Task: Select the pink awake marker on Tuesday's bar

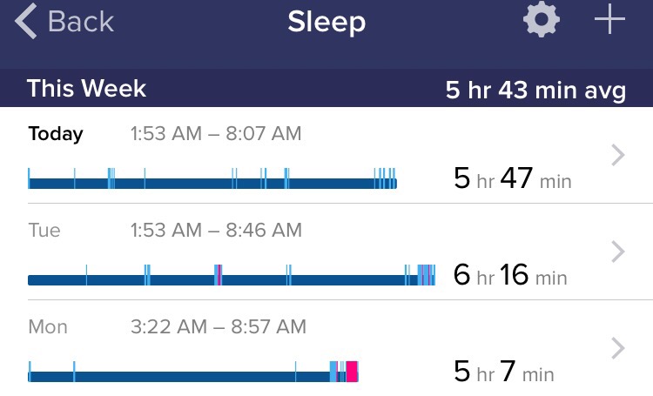Action: (219, 277)
